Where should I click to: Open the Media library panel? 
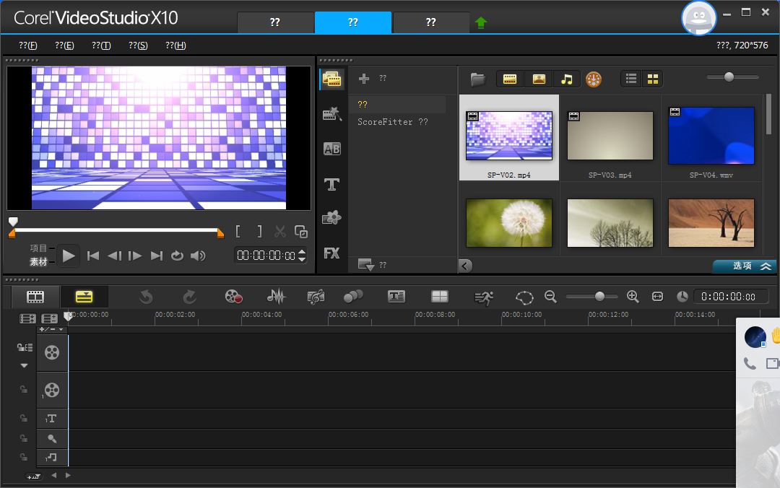(x=331, y=79)
